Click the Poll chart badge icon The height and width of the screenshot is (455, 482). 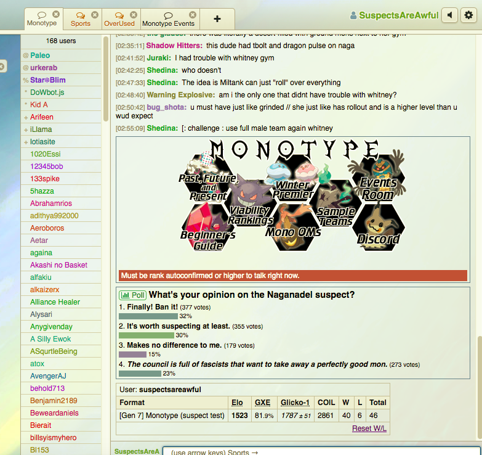(132, 295)
